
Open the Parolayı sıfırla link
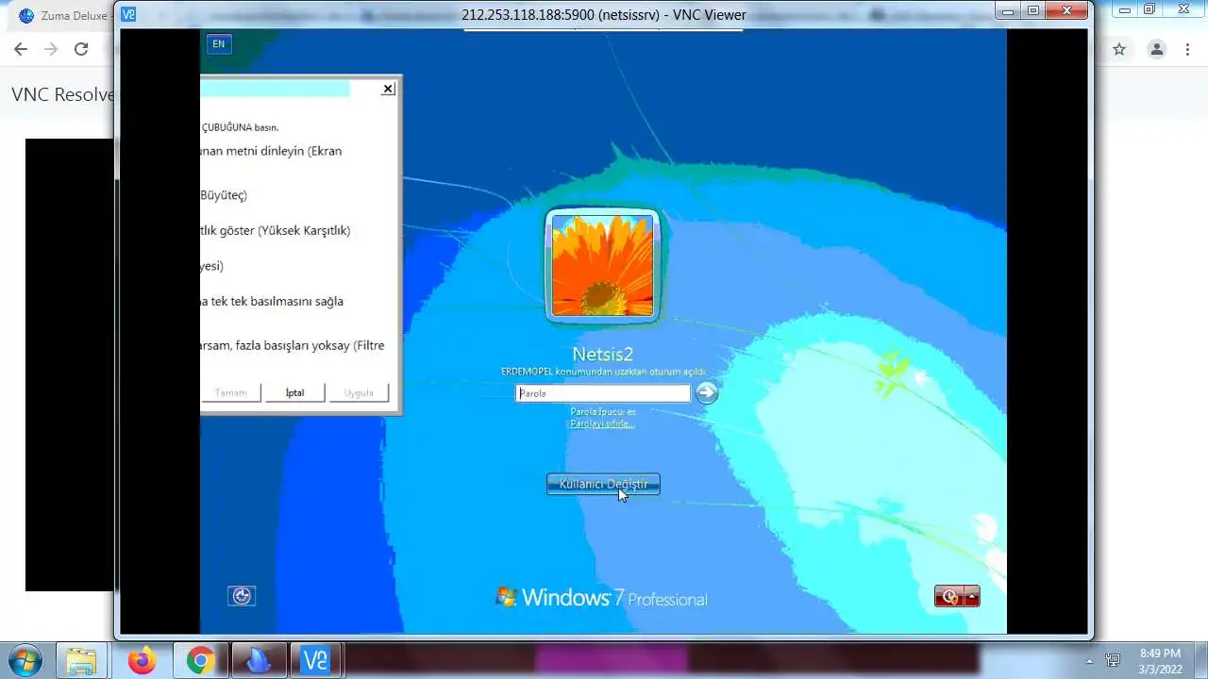(x=602, y=424)
